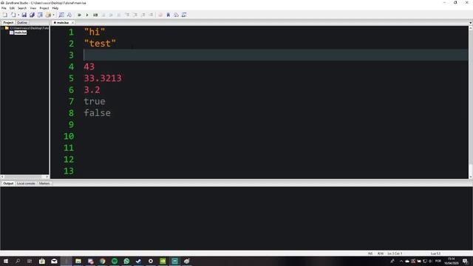Click line number 13 in the margin

pyautogui.click(x=69, y=171)
